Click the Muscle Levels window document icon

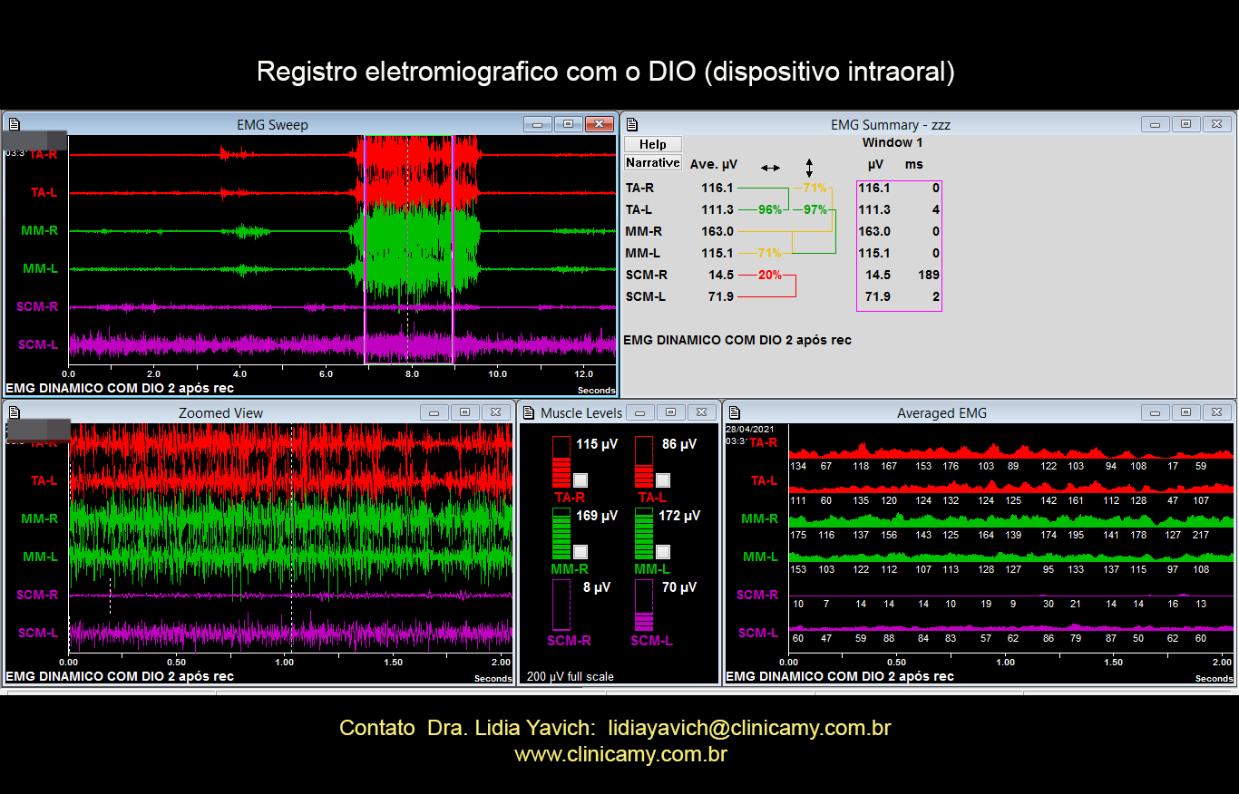(528, 412)
